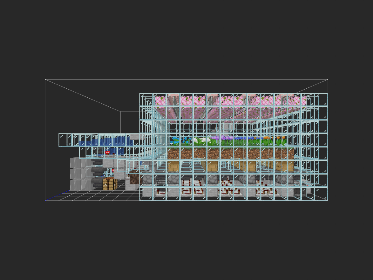This screenshot has width=373, height=280.
Task: Select the leftmost cobblestone block
Action: coord(146,180)
